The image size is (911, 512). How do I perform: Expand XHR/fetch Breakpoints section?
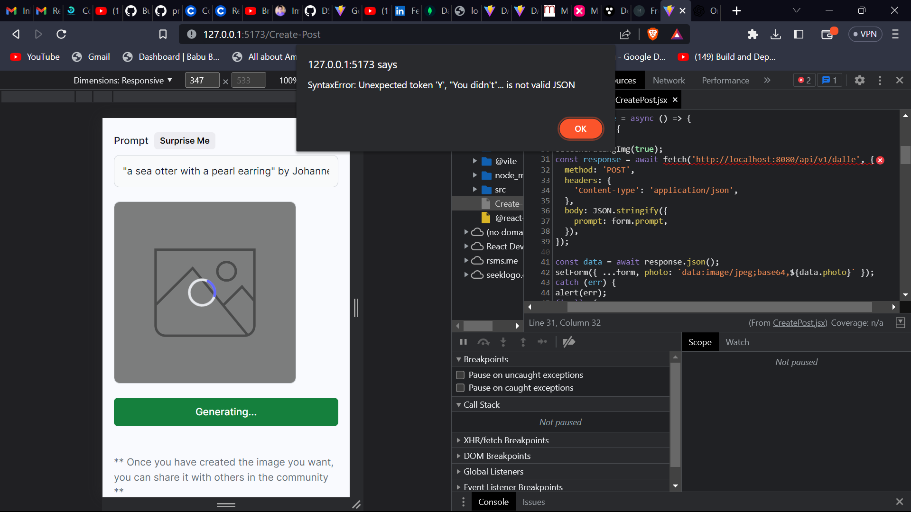coord(458,440)
